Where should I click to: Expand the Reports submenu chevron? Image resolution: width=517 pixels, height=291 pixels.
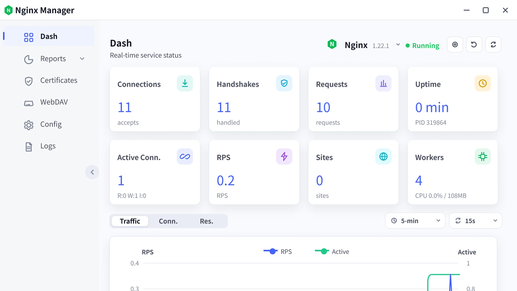click(x=82, y=59)
